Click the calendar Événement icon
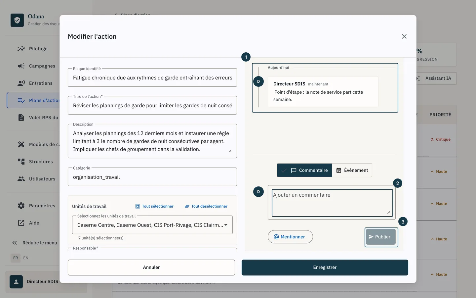 (x=339, y=171)
